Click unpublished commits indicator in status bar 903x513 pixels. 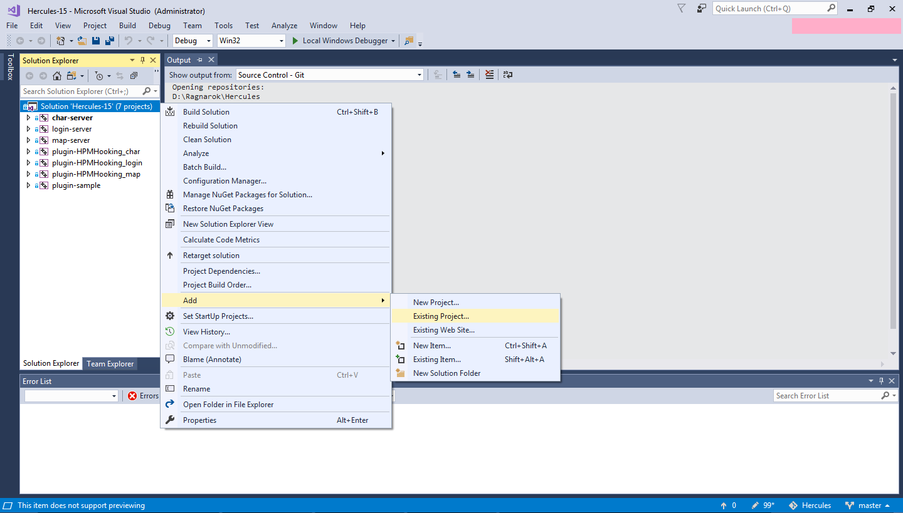[729, 505]
